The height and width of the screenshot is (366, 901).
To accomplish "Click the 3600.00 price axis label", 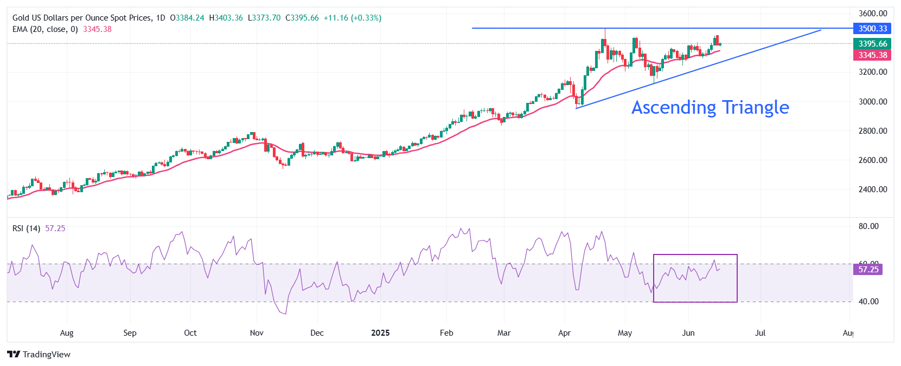I will pos(872,14).
